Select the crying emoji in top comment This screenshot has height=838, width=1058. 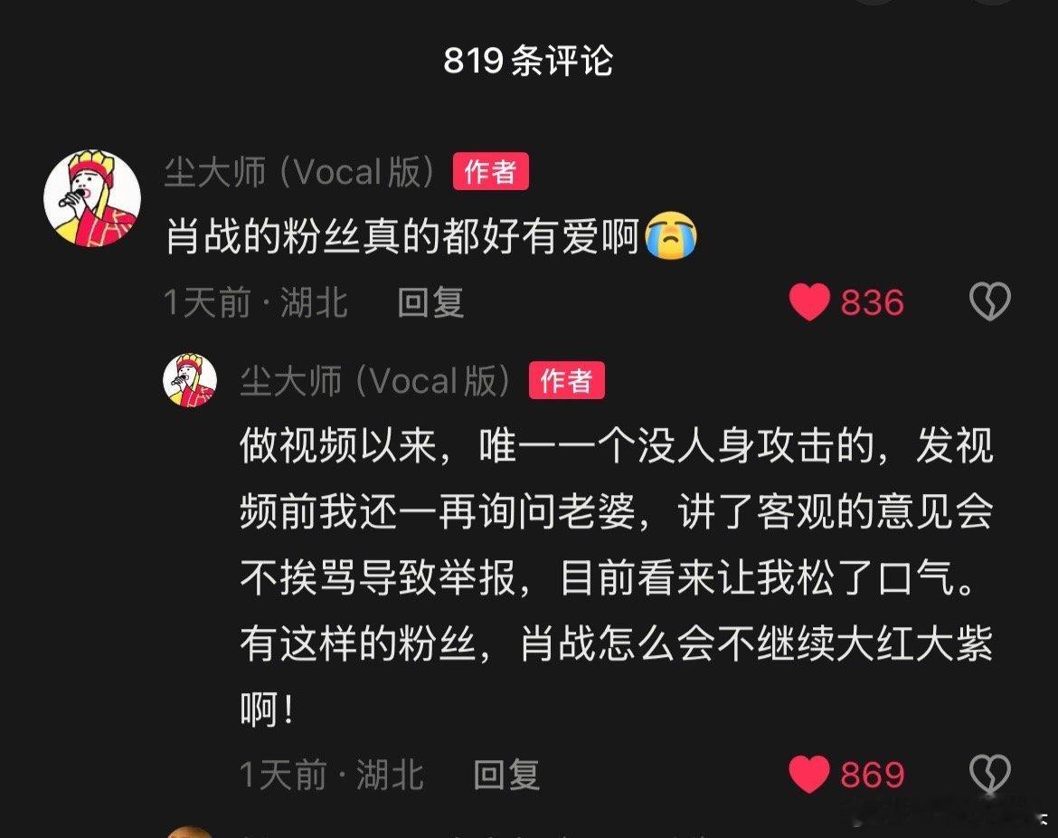pyautogui.click(x=671, y=235)
